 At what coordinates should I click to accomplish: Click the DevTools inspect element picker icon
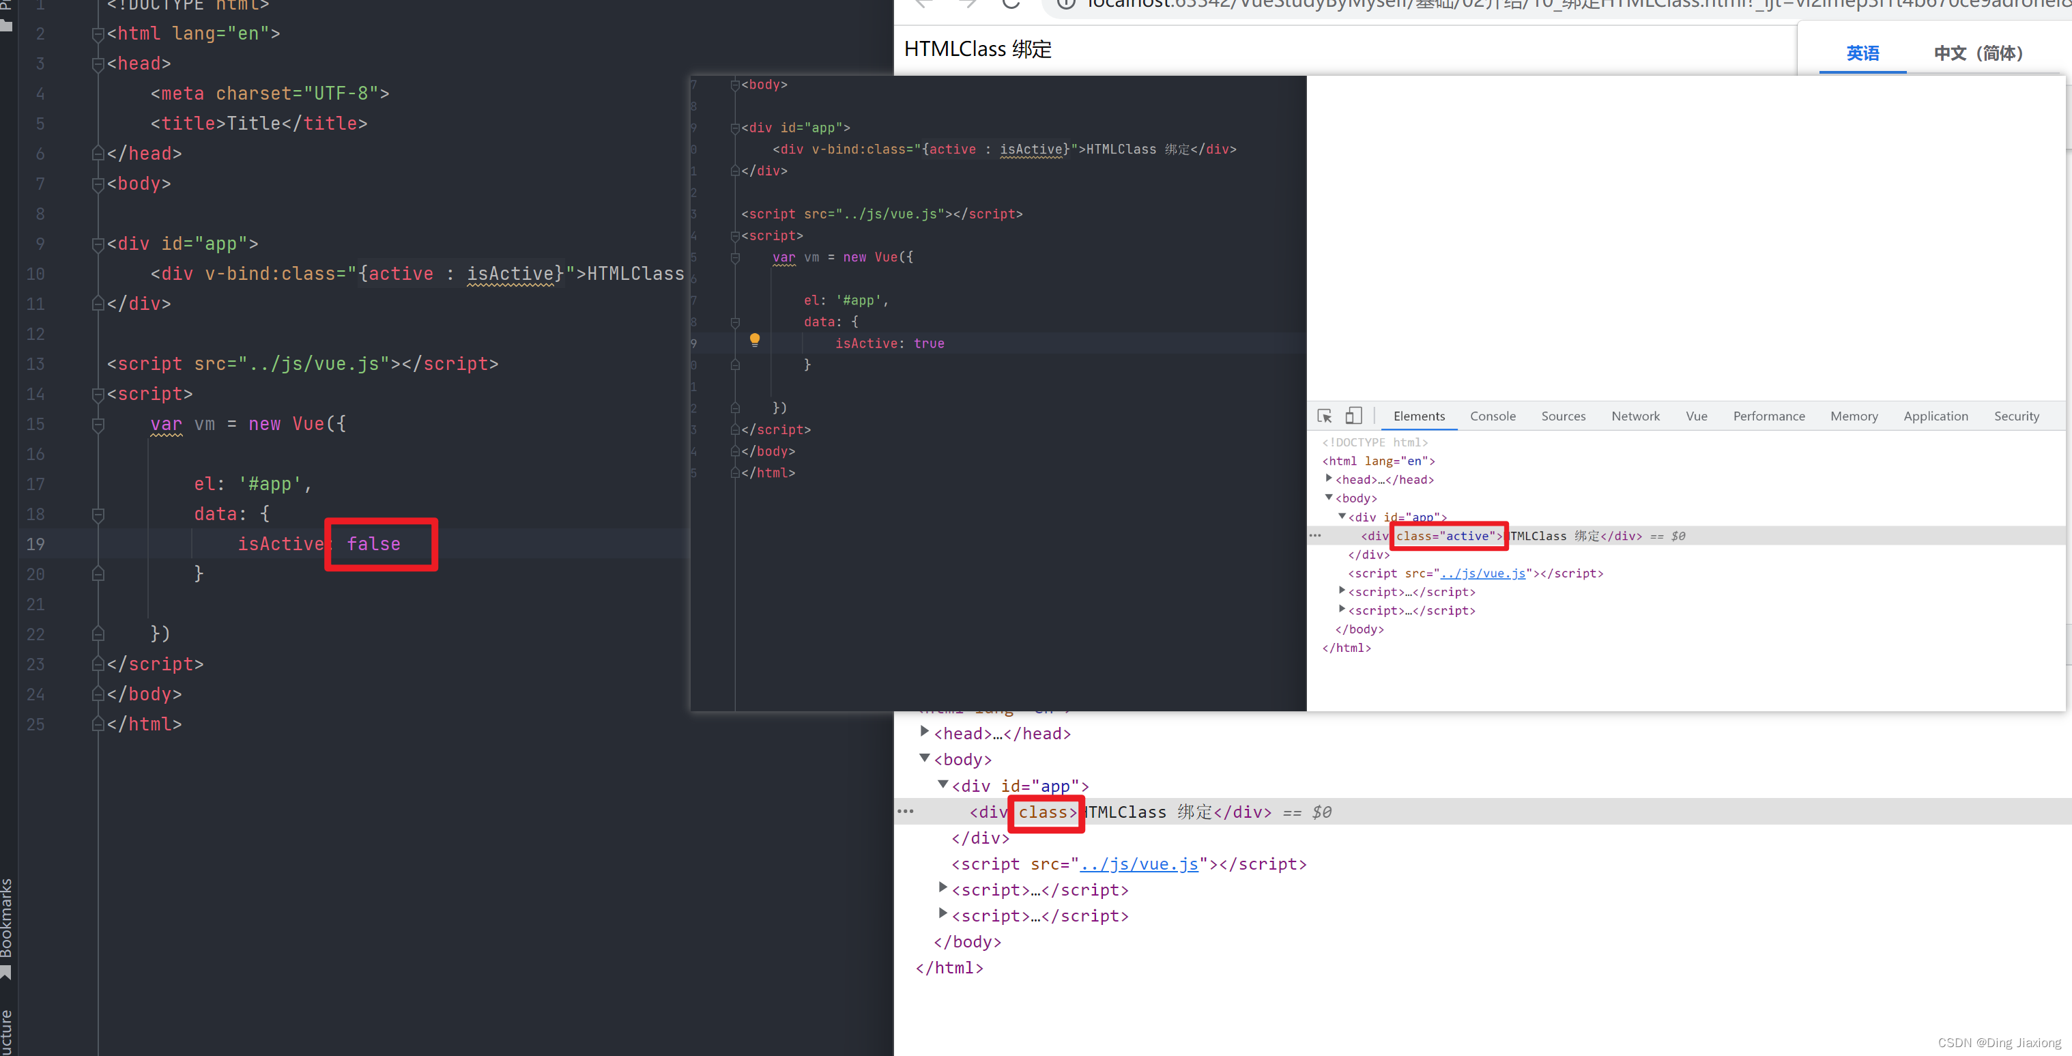click(x=1324, y=416)
